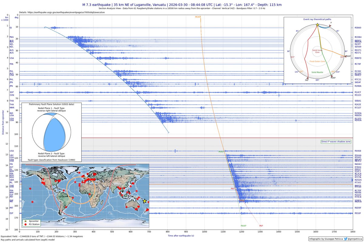364x242 pixels.
Task: Click the P label at the blue curve's lower end
Action: coord(168,132)
